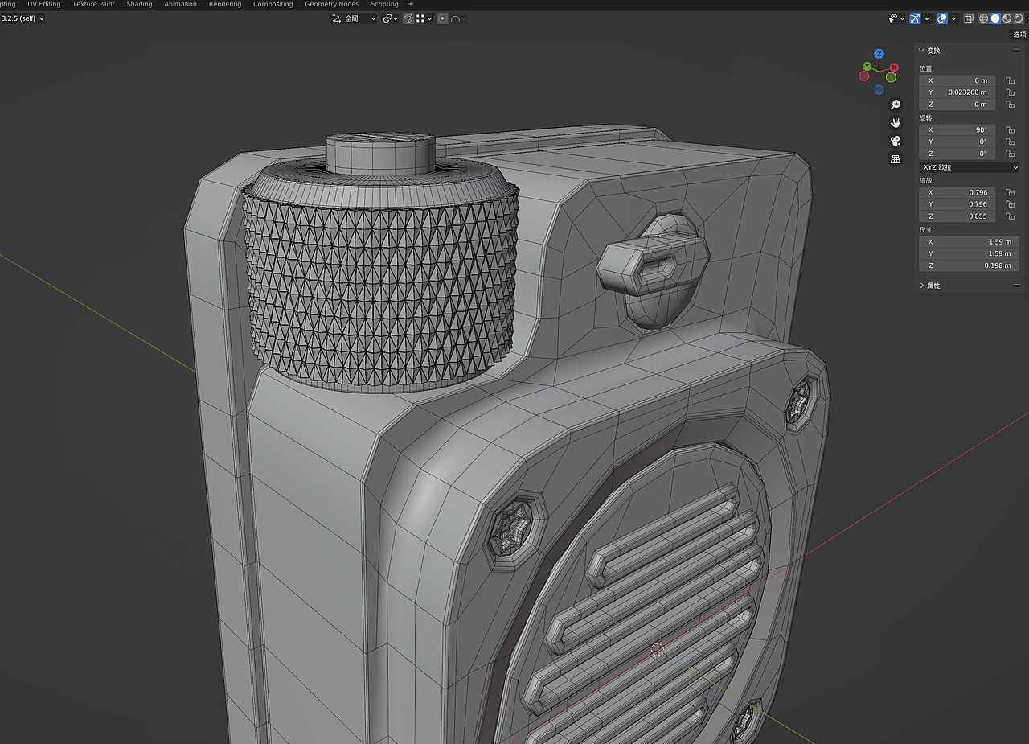
Task: Click the 选项 options button
Action: [x=1019, y=35]
